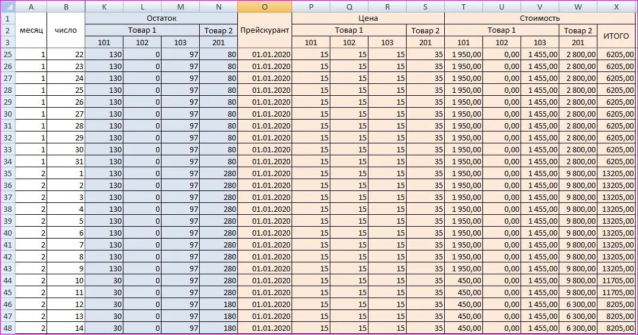The width and height of the screenshot is (638, 335).
Task: Select column header B
Action: [66, 7]
